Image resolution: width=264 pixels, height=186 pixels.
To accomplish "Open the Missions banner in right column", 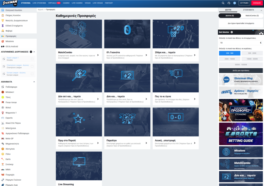I will (x=241, y=152).
